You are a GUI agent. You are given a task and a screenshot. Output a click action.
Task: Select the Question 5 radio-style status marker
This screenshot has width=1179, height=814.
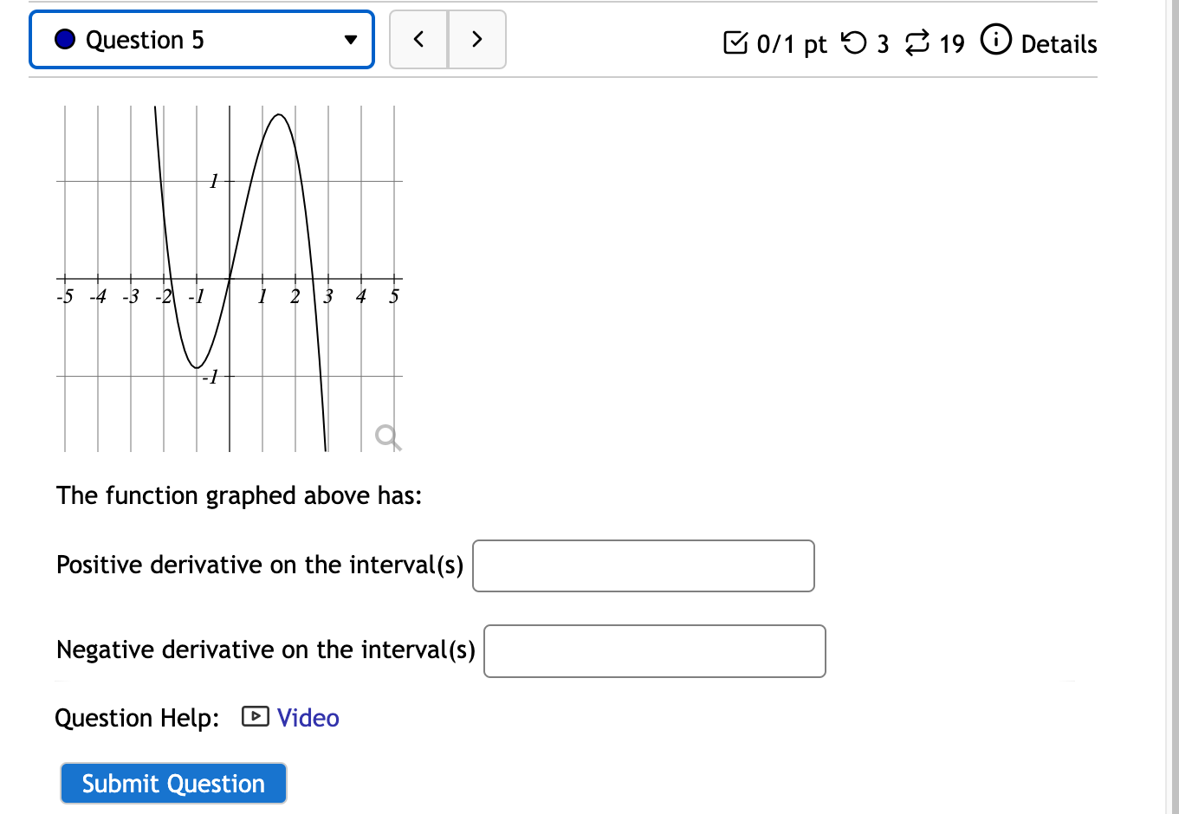click(64, 39)
